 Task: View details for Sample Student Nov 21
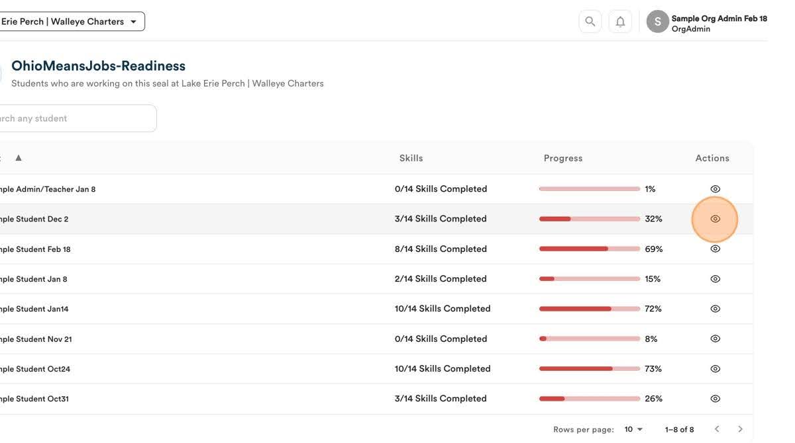[x=715, y=339]
